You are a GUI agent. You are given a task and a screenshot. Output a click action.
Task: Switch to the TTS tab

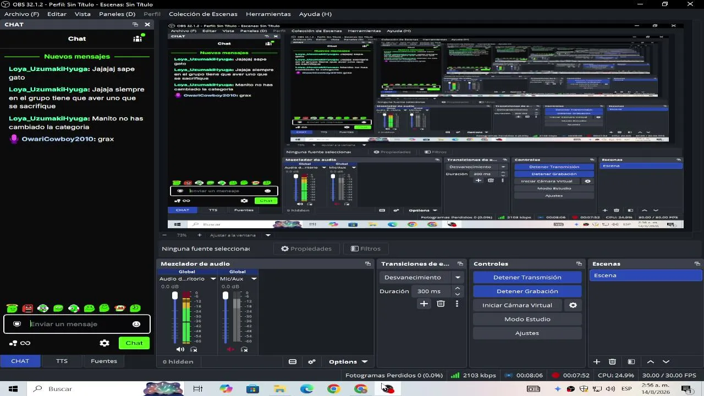pyautogui.click(x=62, y=361)
